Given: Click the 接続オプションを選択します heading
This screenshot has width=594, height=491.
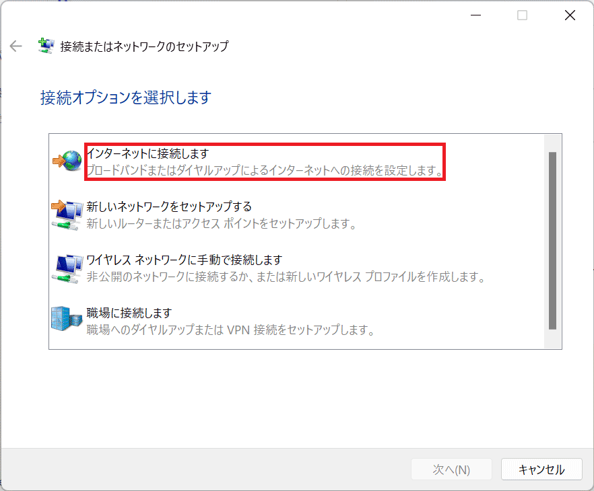Looking at the screenshot, I should pos(126,98).
